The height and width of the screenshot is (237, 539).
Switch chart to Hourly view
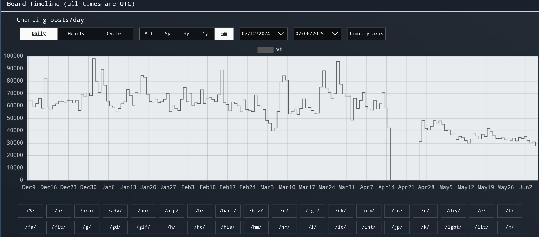point(76,34)
